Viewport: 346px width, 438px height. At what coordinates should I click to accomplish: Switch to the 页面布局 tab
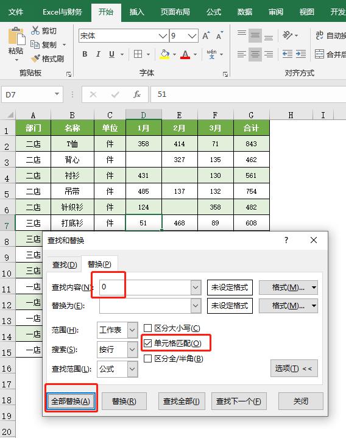[x=175, y=12]
